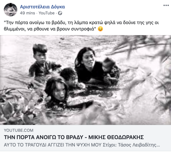Click the YOUTUBE.COM domain text

pos(19,130)
